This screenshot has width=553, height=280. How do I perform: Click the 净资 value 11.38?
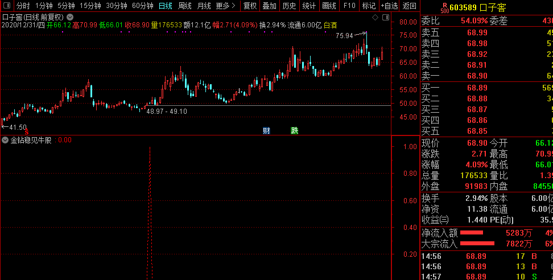(x=477, y=209)
